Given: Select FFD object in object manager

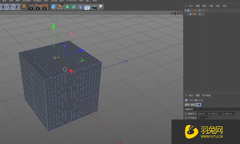Looking at the screenshot, I should pyautogui.click(x=194, y=14).
